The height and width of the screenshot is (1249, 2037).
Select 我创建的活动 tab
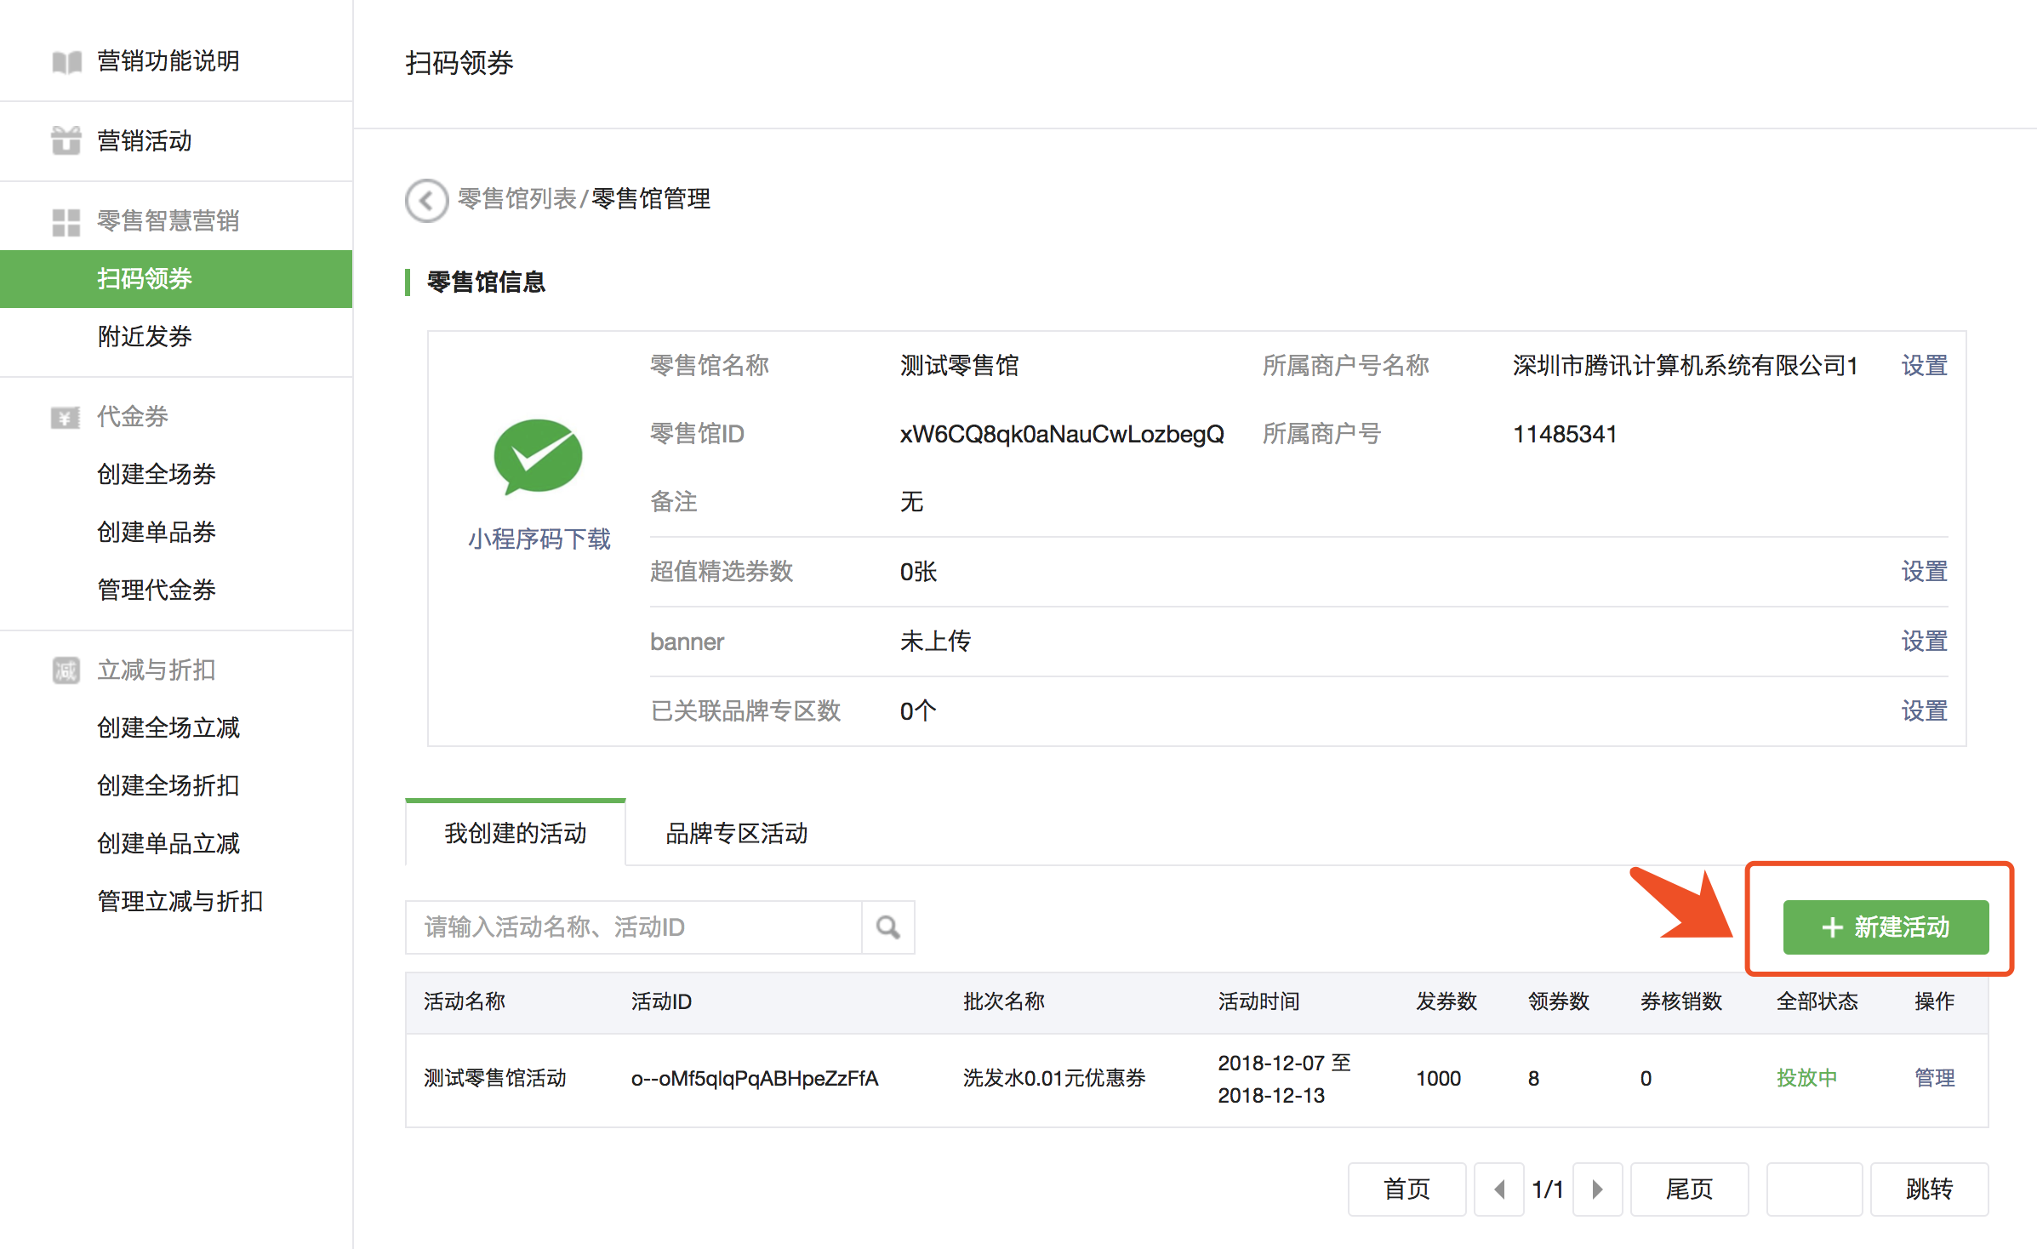[516, 834]
